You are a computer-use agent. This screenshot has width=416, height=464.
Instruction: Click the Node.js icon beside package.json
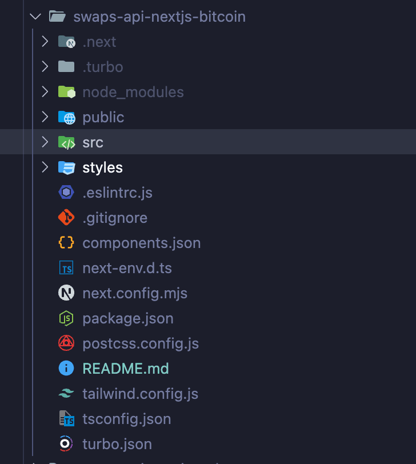click(66, 318)
